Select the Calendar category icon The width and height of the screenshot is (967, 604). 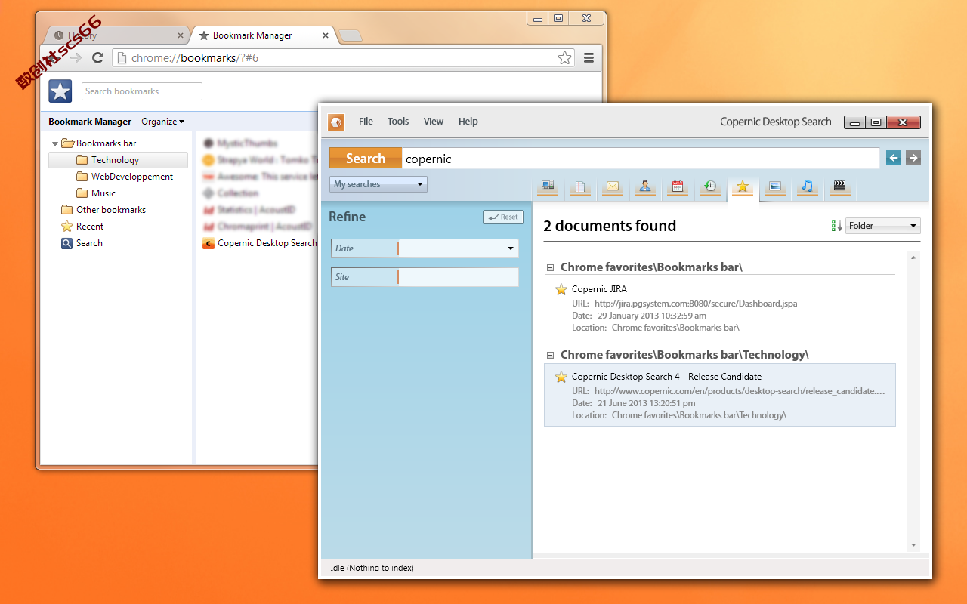(x=678, y=187)
